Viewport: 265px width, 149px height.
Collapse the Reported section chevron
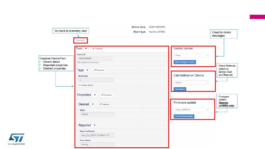point(95,125)
